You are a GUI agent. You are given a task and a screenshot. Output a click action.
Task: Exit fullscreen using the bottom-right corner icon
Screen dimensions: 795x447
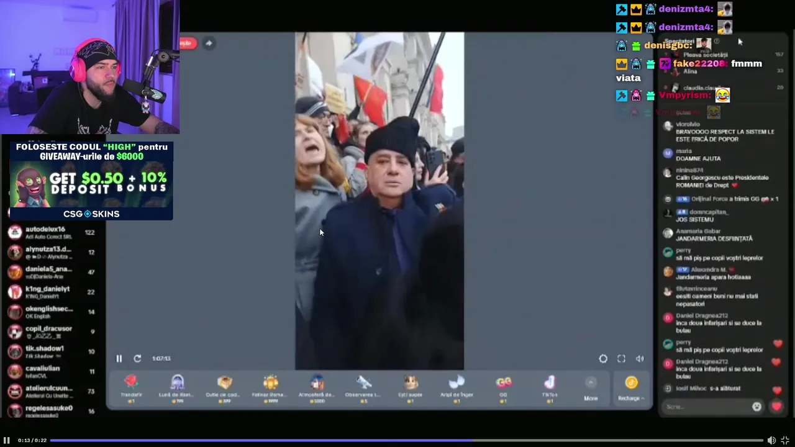coord(785,440)
